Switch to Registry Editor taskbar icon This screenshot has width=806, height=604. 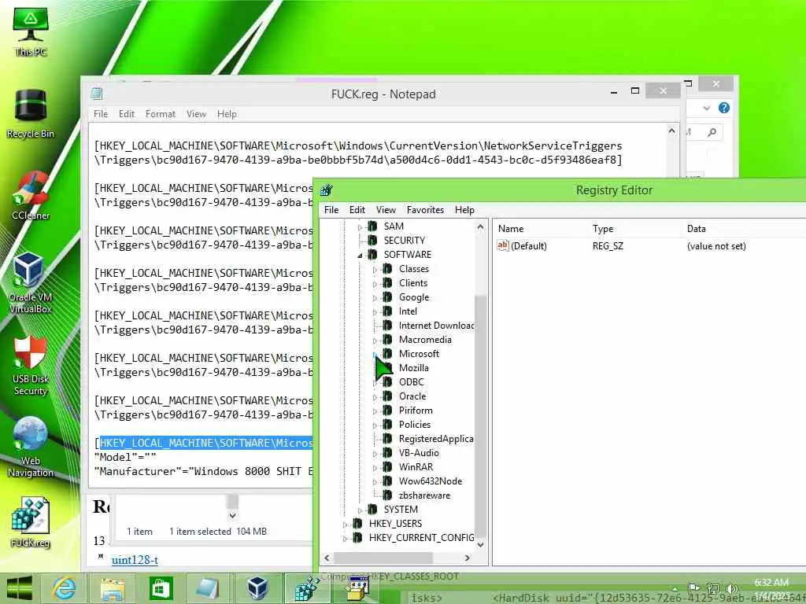tap(308, 588)
